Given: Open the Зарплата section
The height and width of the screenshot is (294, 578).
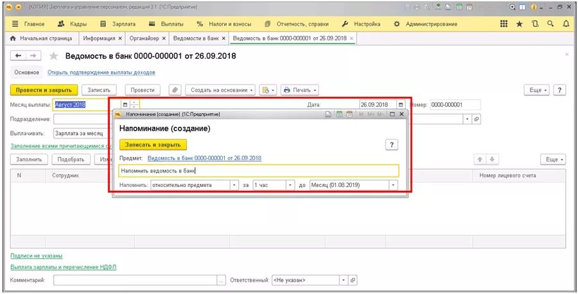Looking at the screenshot, I should pos(118,24).
